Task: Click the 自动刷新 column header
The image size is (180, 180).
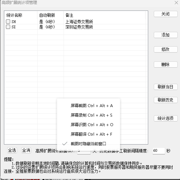Action: click(x=50, y=15)
